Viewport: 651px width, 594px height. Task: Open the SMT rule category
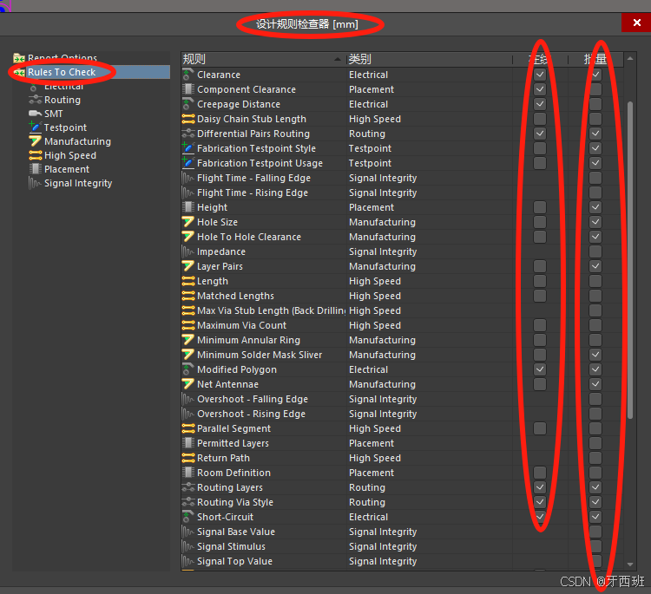pos(54,114)
